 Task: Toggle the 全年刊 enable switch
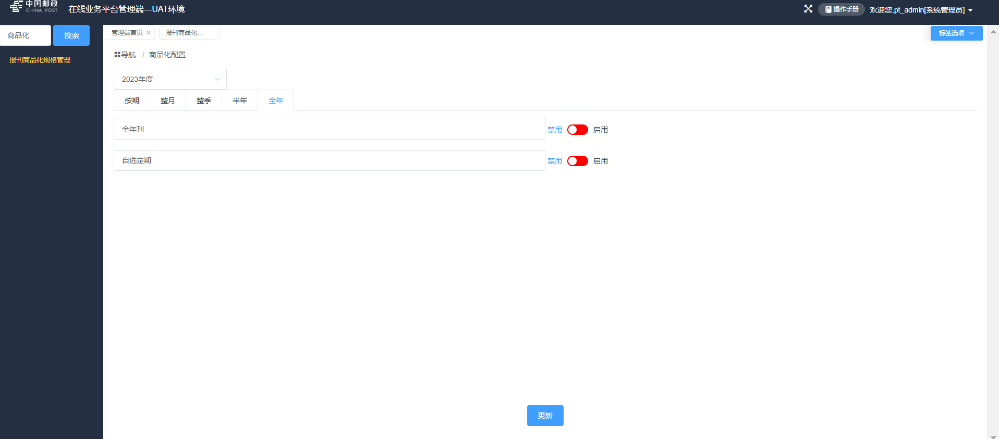(x=578, y=130)
